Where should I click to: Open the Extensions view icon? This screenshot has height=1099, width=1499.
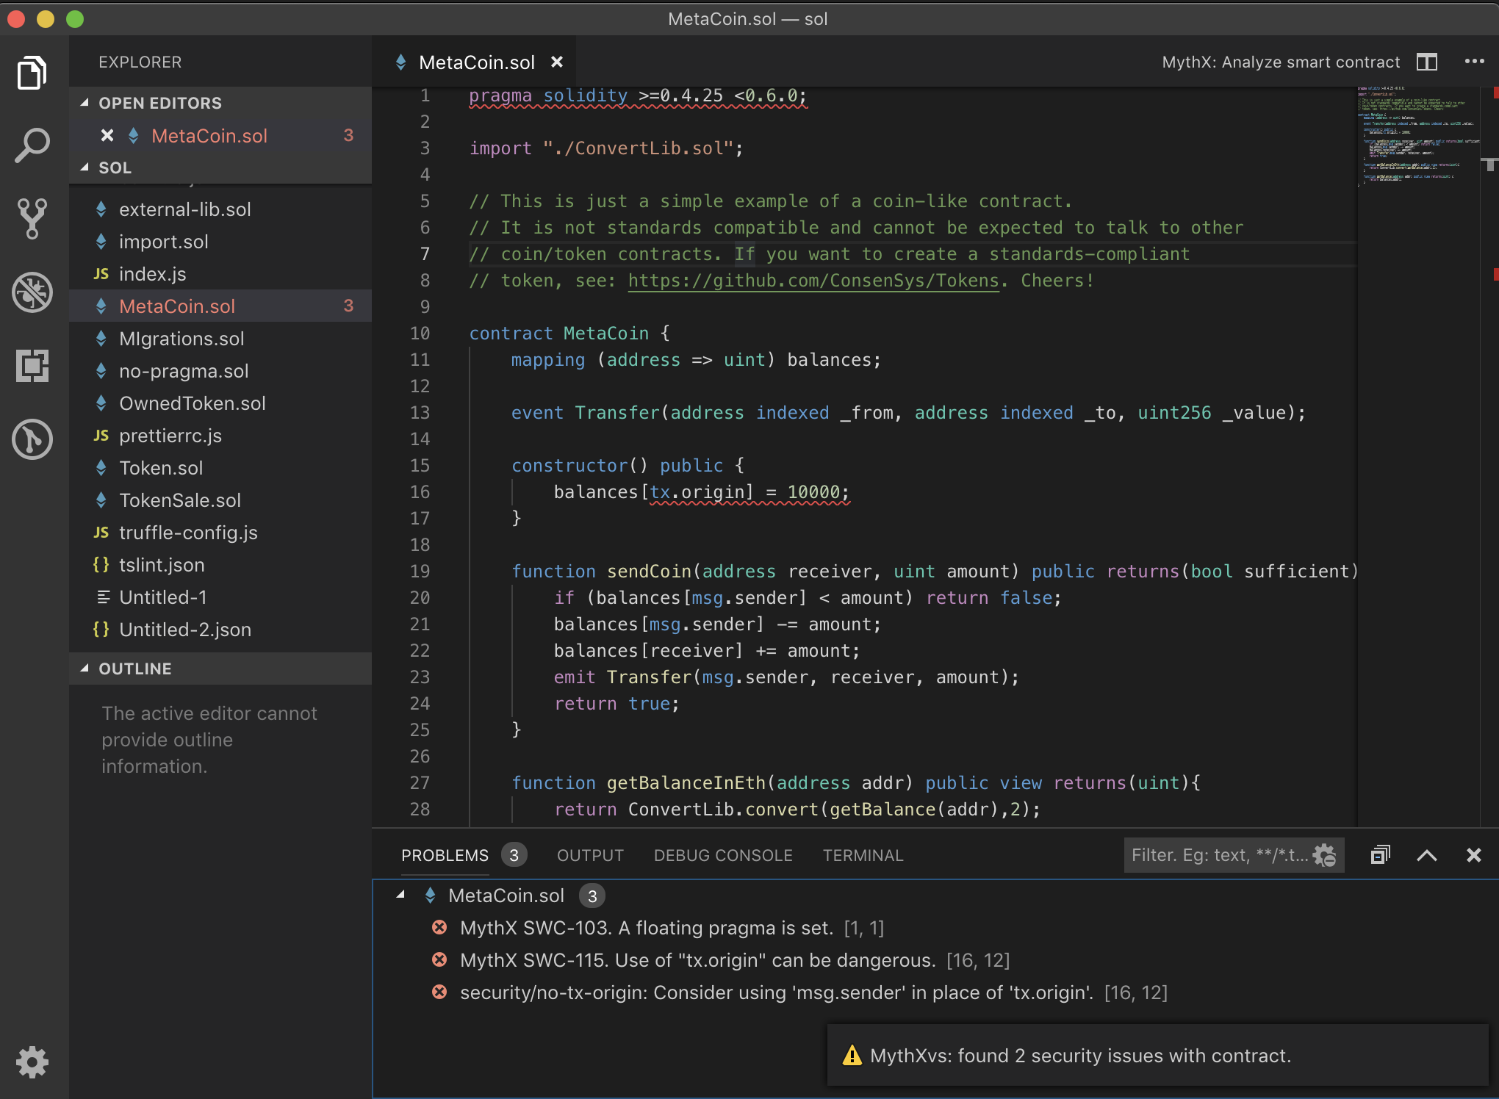pos(32,365)
